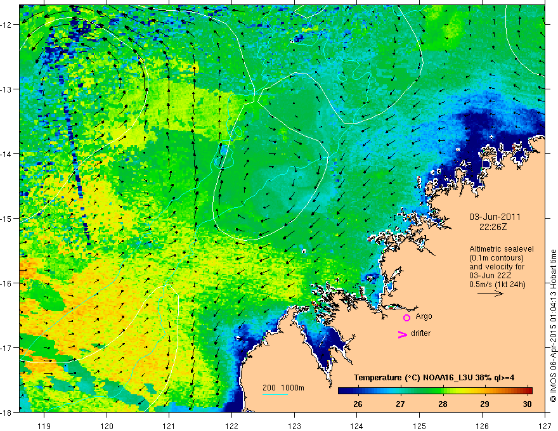Click the 30 colorbar tick label
Image resolution: width=558 pixels, height=431 pixels.
click(527, 404)
